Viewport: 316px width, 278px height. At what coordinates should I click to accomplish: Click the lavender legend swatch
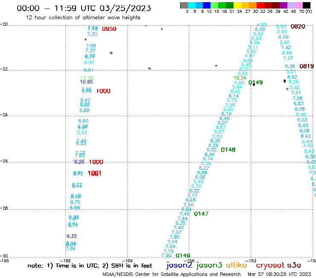point(291,6)
